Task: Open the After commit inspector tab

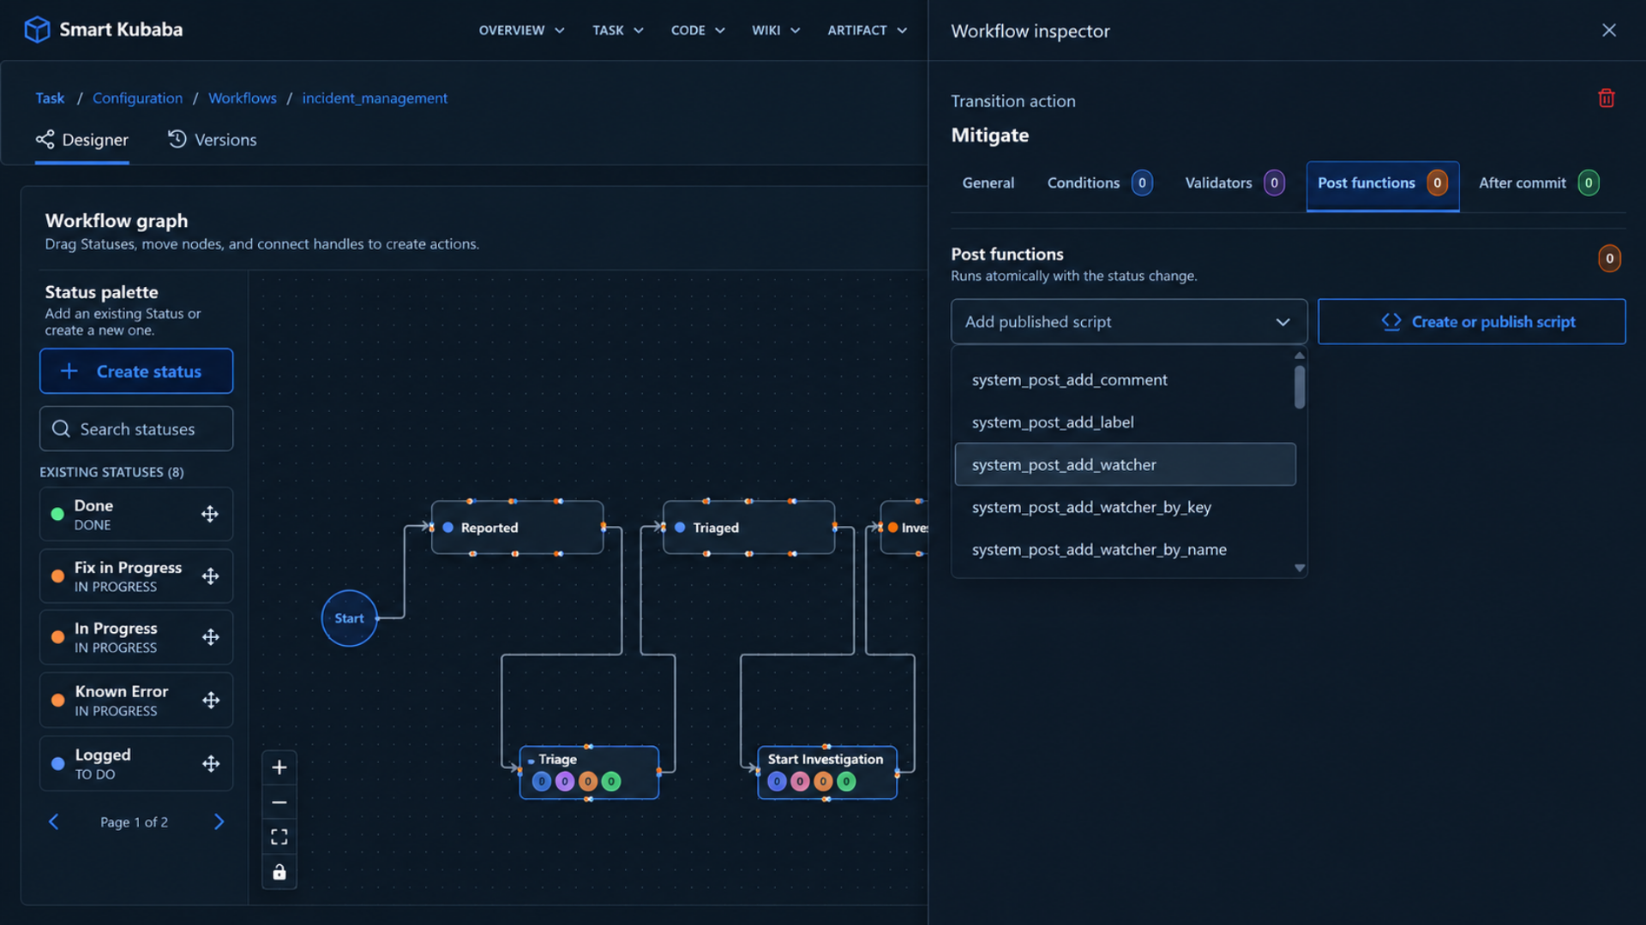Action: point(1538,183)
